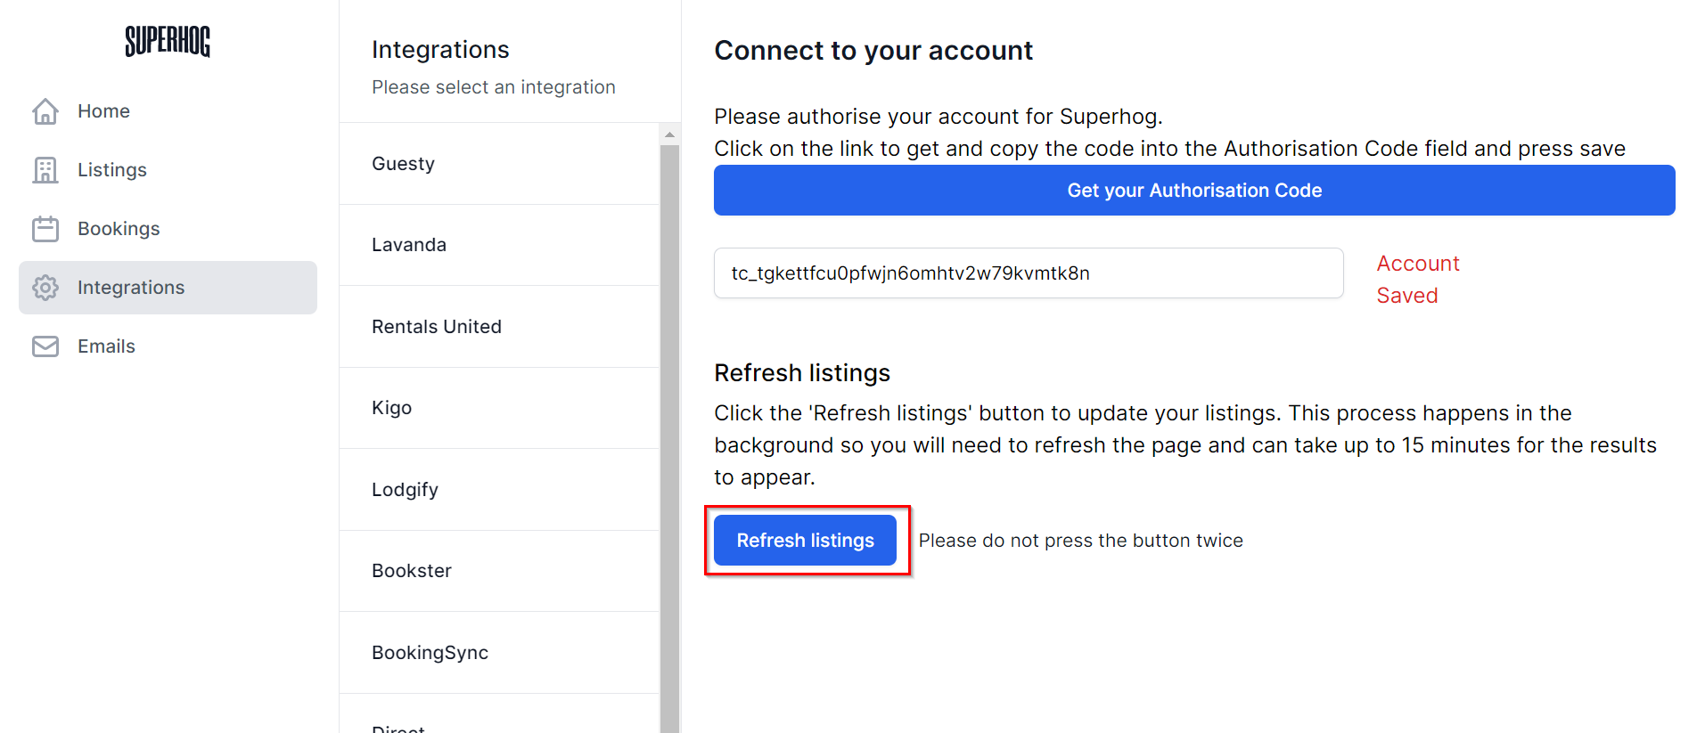Click into the authorisation code field

pyautogui.click(x=1029, y=273)
